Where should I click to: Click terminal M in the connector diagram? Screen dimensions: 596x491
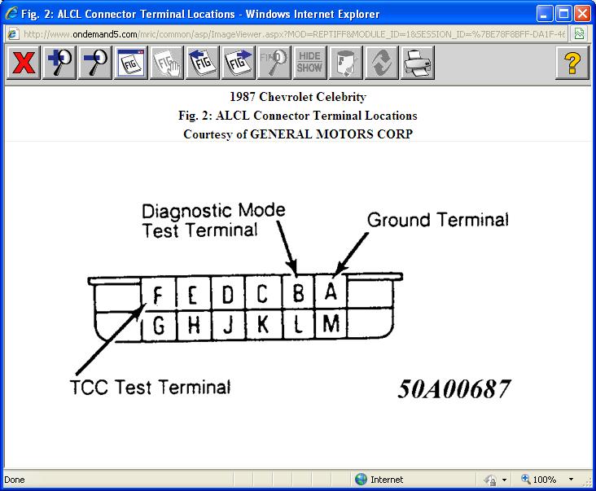331,324
